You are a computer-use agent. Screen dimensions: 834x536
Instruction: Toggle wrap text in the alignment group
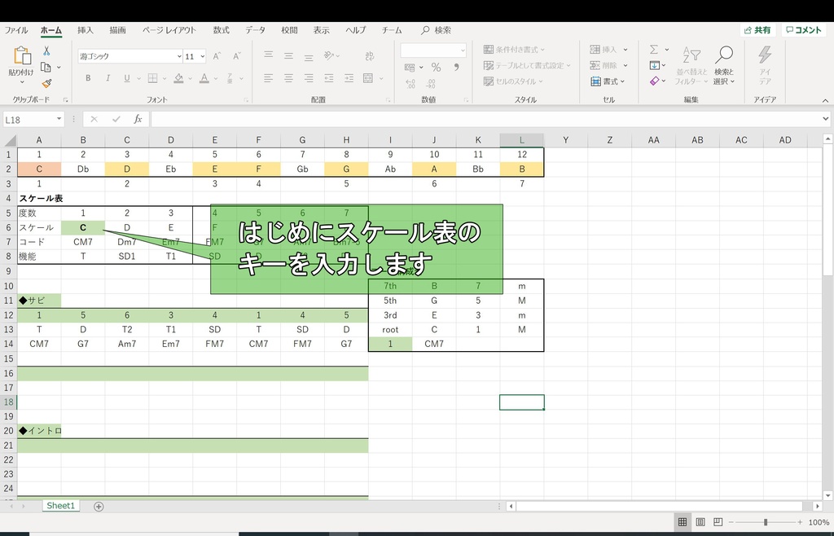pyautogui.click(x=370, y=55)
